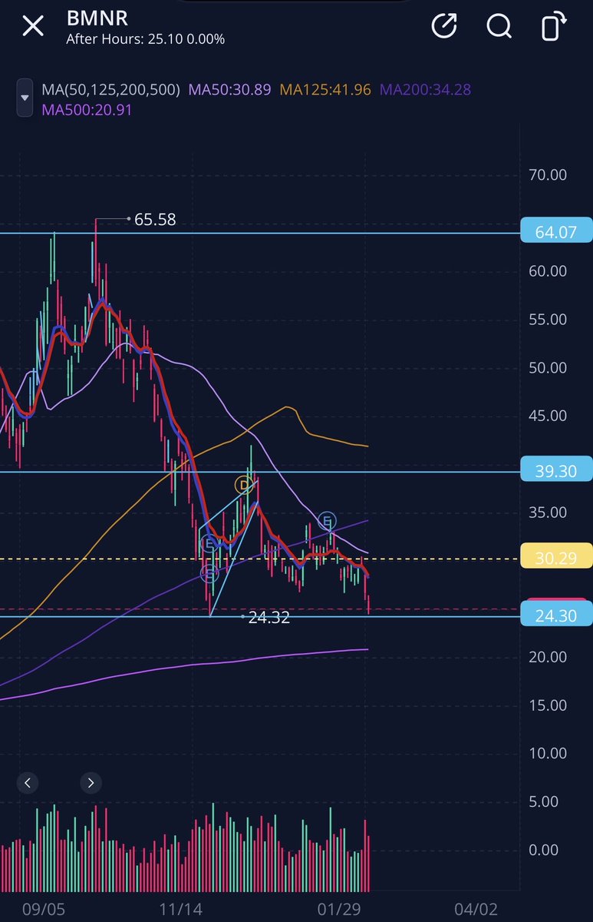Step chart forward with right chevron

91,783
